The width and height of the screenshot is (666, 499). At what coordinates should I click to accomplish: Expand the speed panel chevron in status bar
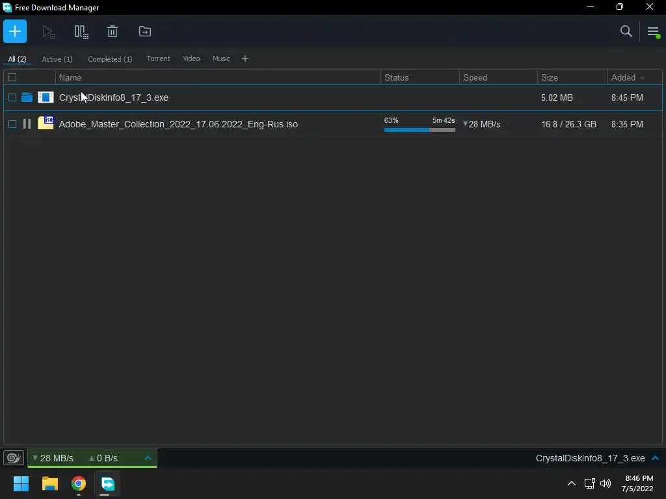click(148, 458)
